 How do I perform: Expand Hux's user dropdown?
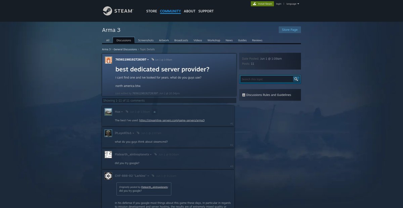(x=122, y=112)
